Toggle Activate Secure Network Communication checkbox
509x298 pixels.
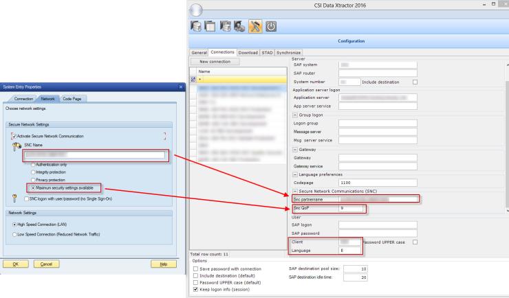click(13, 137)
